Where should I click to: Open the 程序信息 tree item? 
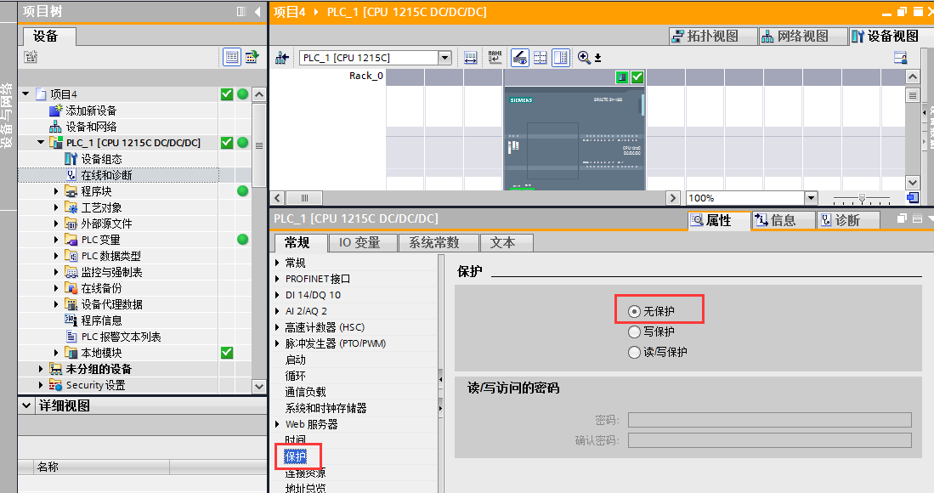coord(101,320)
